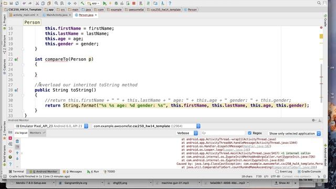Screen dimensions: 336x189
Task: Open the Messages tool window
Action: pyautogui.click(x=72, y=172)
